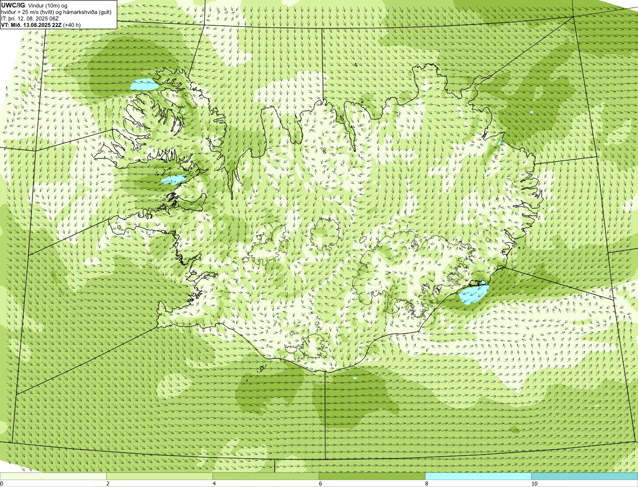Click the scale label '10'
Screen dimensions: 638x487
(x=534, y=484)
